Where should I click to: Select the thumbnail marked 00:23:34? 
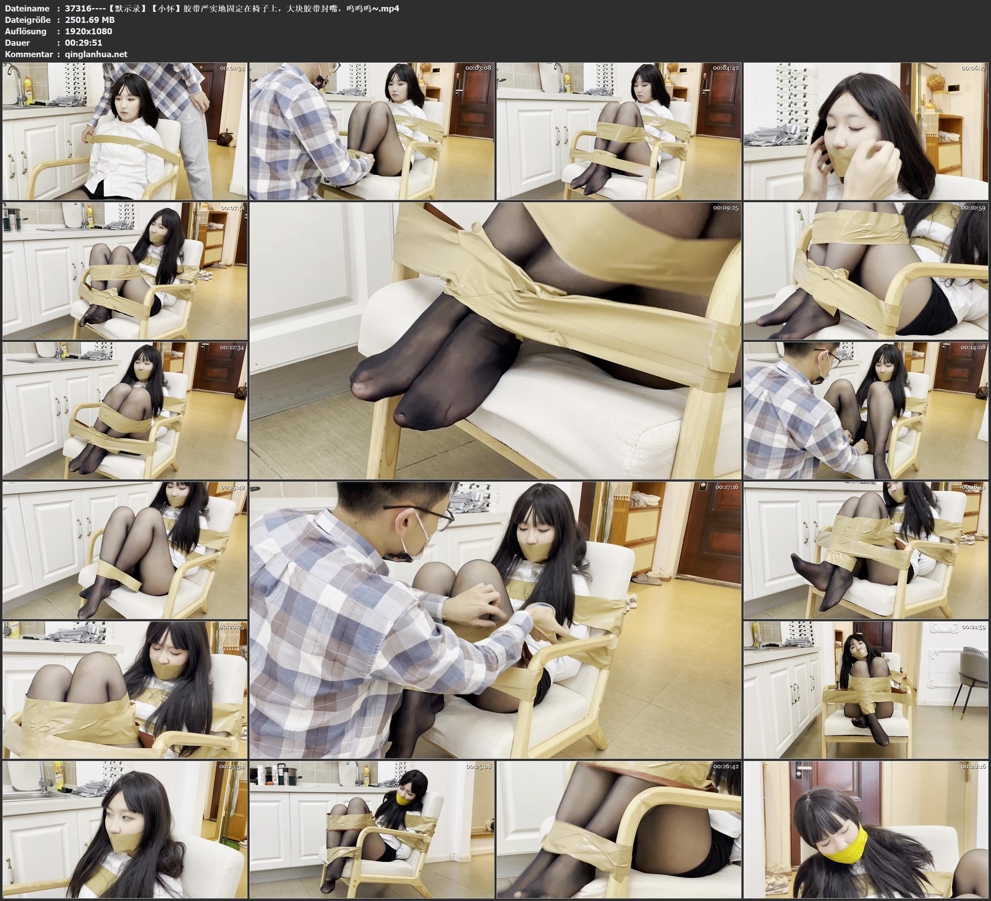(125, 829)
